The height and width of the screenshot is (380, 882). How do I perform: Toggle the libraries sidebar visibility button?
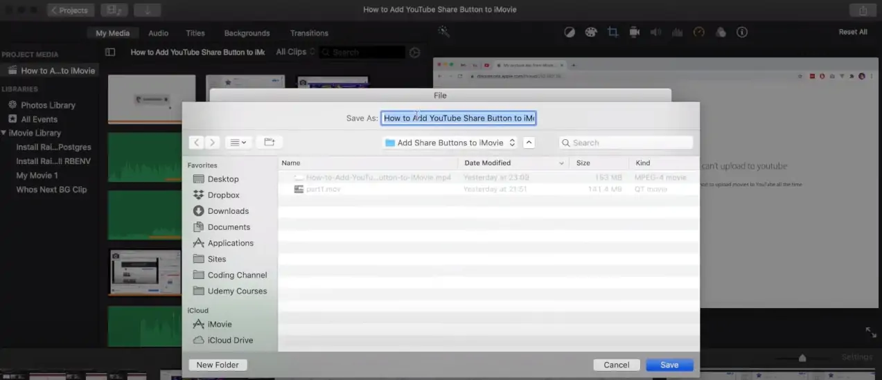(110, 52)
